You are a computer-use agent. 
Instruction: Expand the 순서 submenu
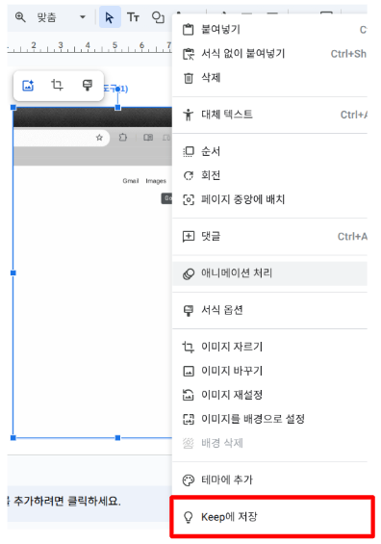pos(269,151)
